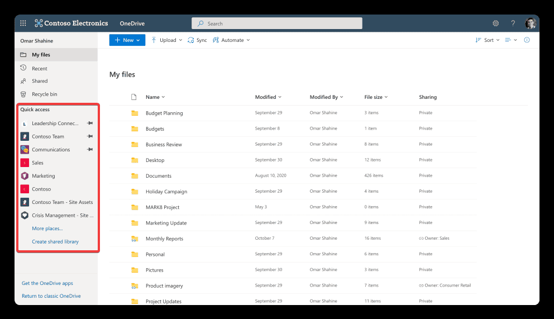Click the Marketing site icon
554x319 pixels.
pos(25,176)
